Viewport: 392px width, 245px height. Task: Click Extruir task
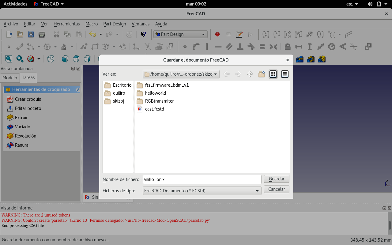click(x=17, y=118)
